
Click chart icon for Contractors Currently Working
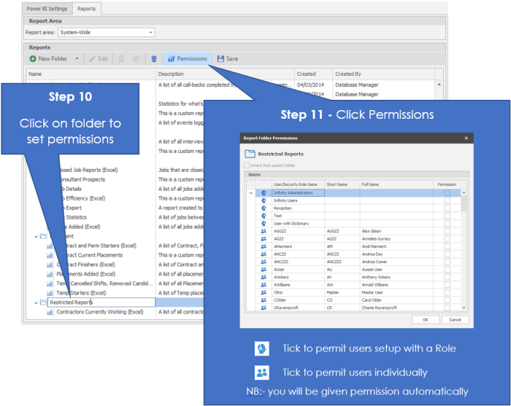tap(50, 312)
